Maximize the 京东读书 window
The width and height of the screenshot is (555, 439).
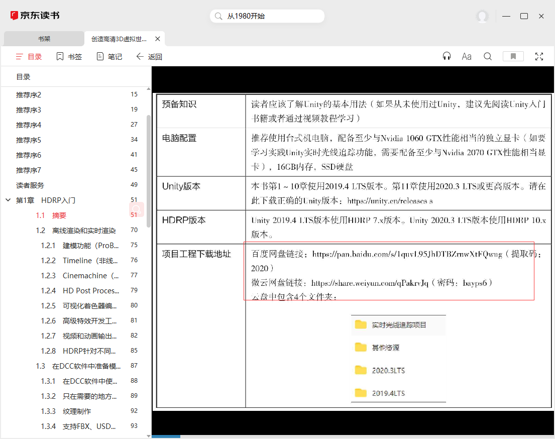pyautogui.click(x=524, y=16)
